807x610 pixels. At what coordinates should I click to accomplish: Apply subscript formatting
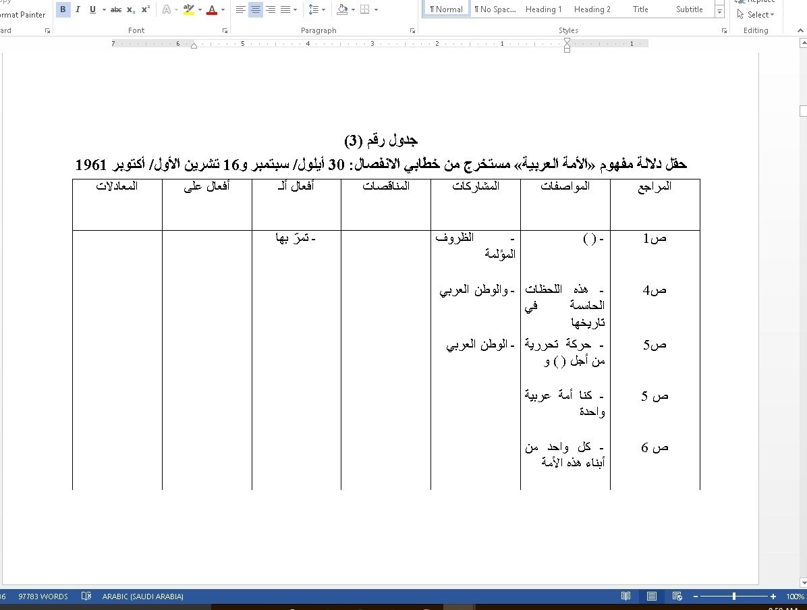point(131,9)
